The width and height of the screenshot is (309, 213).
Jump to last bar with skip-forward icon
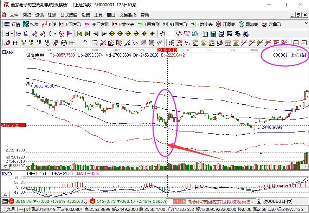(88, 34)
